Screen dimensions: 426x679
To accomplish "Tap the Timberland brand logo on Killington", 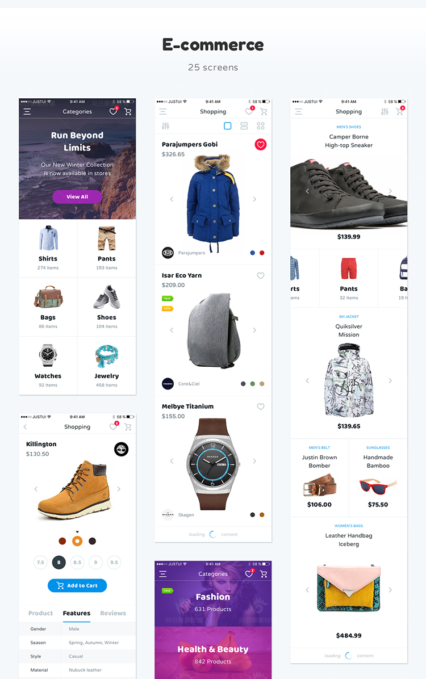I will pos(122,450).
